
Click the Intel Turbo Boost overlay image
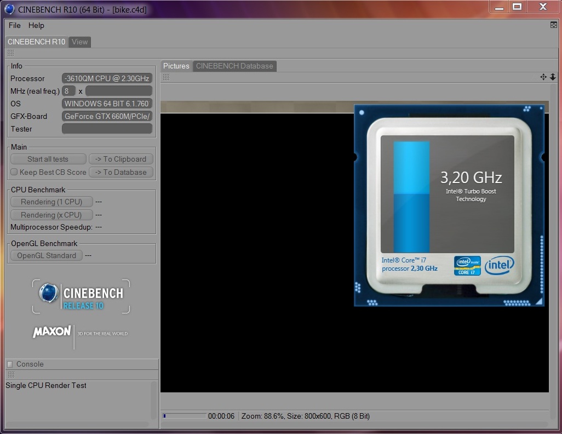coord(449,205)
